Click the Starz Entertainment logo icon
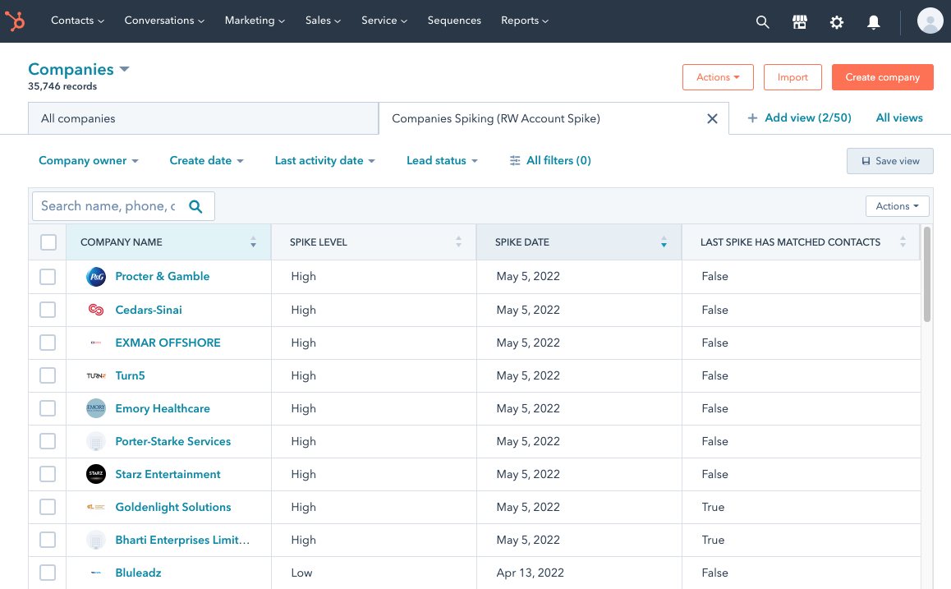Viewport: 951px width, 589px height. pyautogui.click(x=96, y=474)
